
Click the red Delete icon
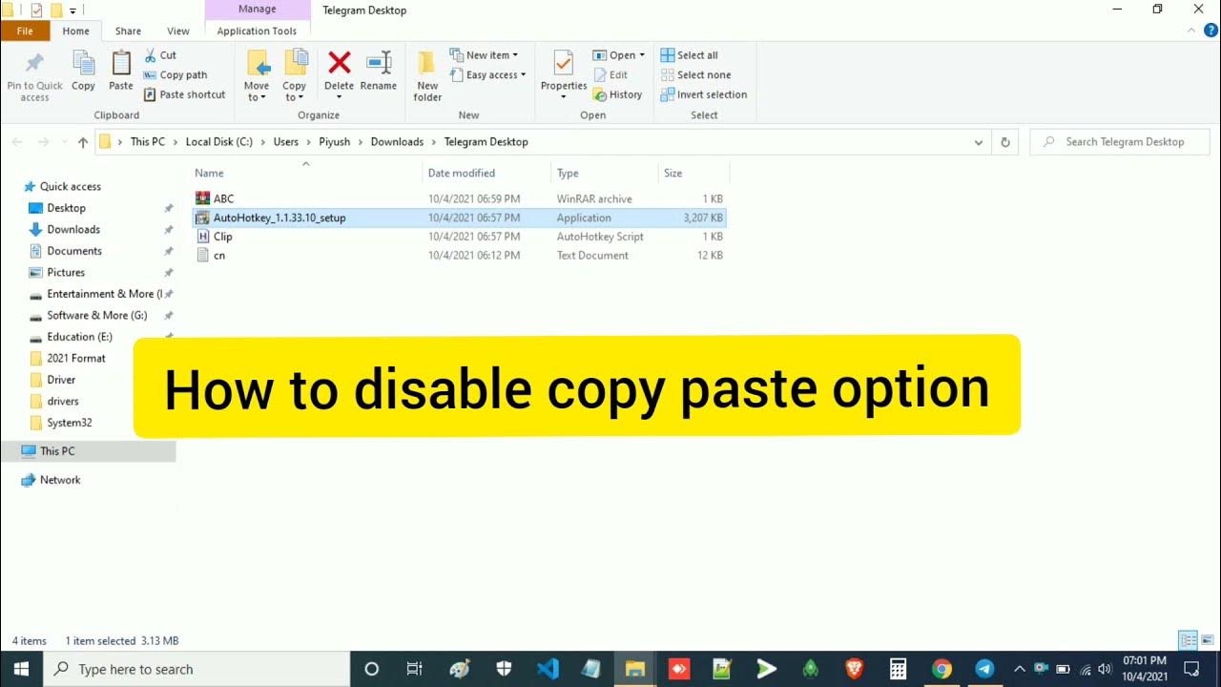coord(339,63)
